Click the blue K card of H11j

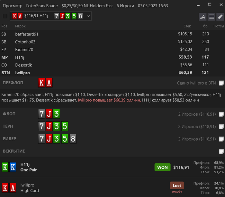pyautogui.click(x=13, y=167)
